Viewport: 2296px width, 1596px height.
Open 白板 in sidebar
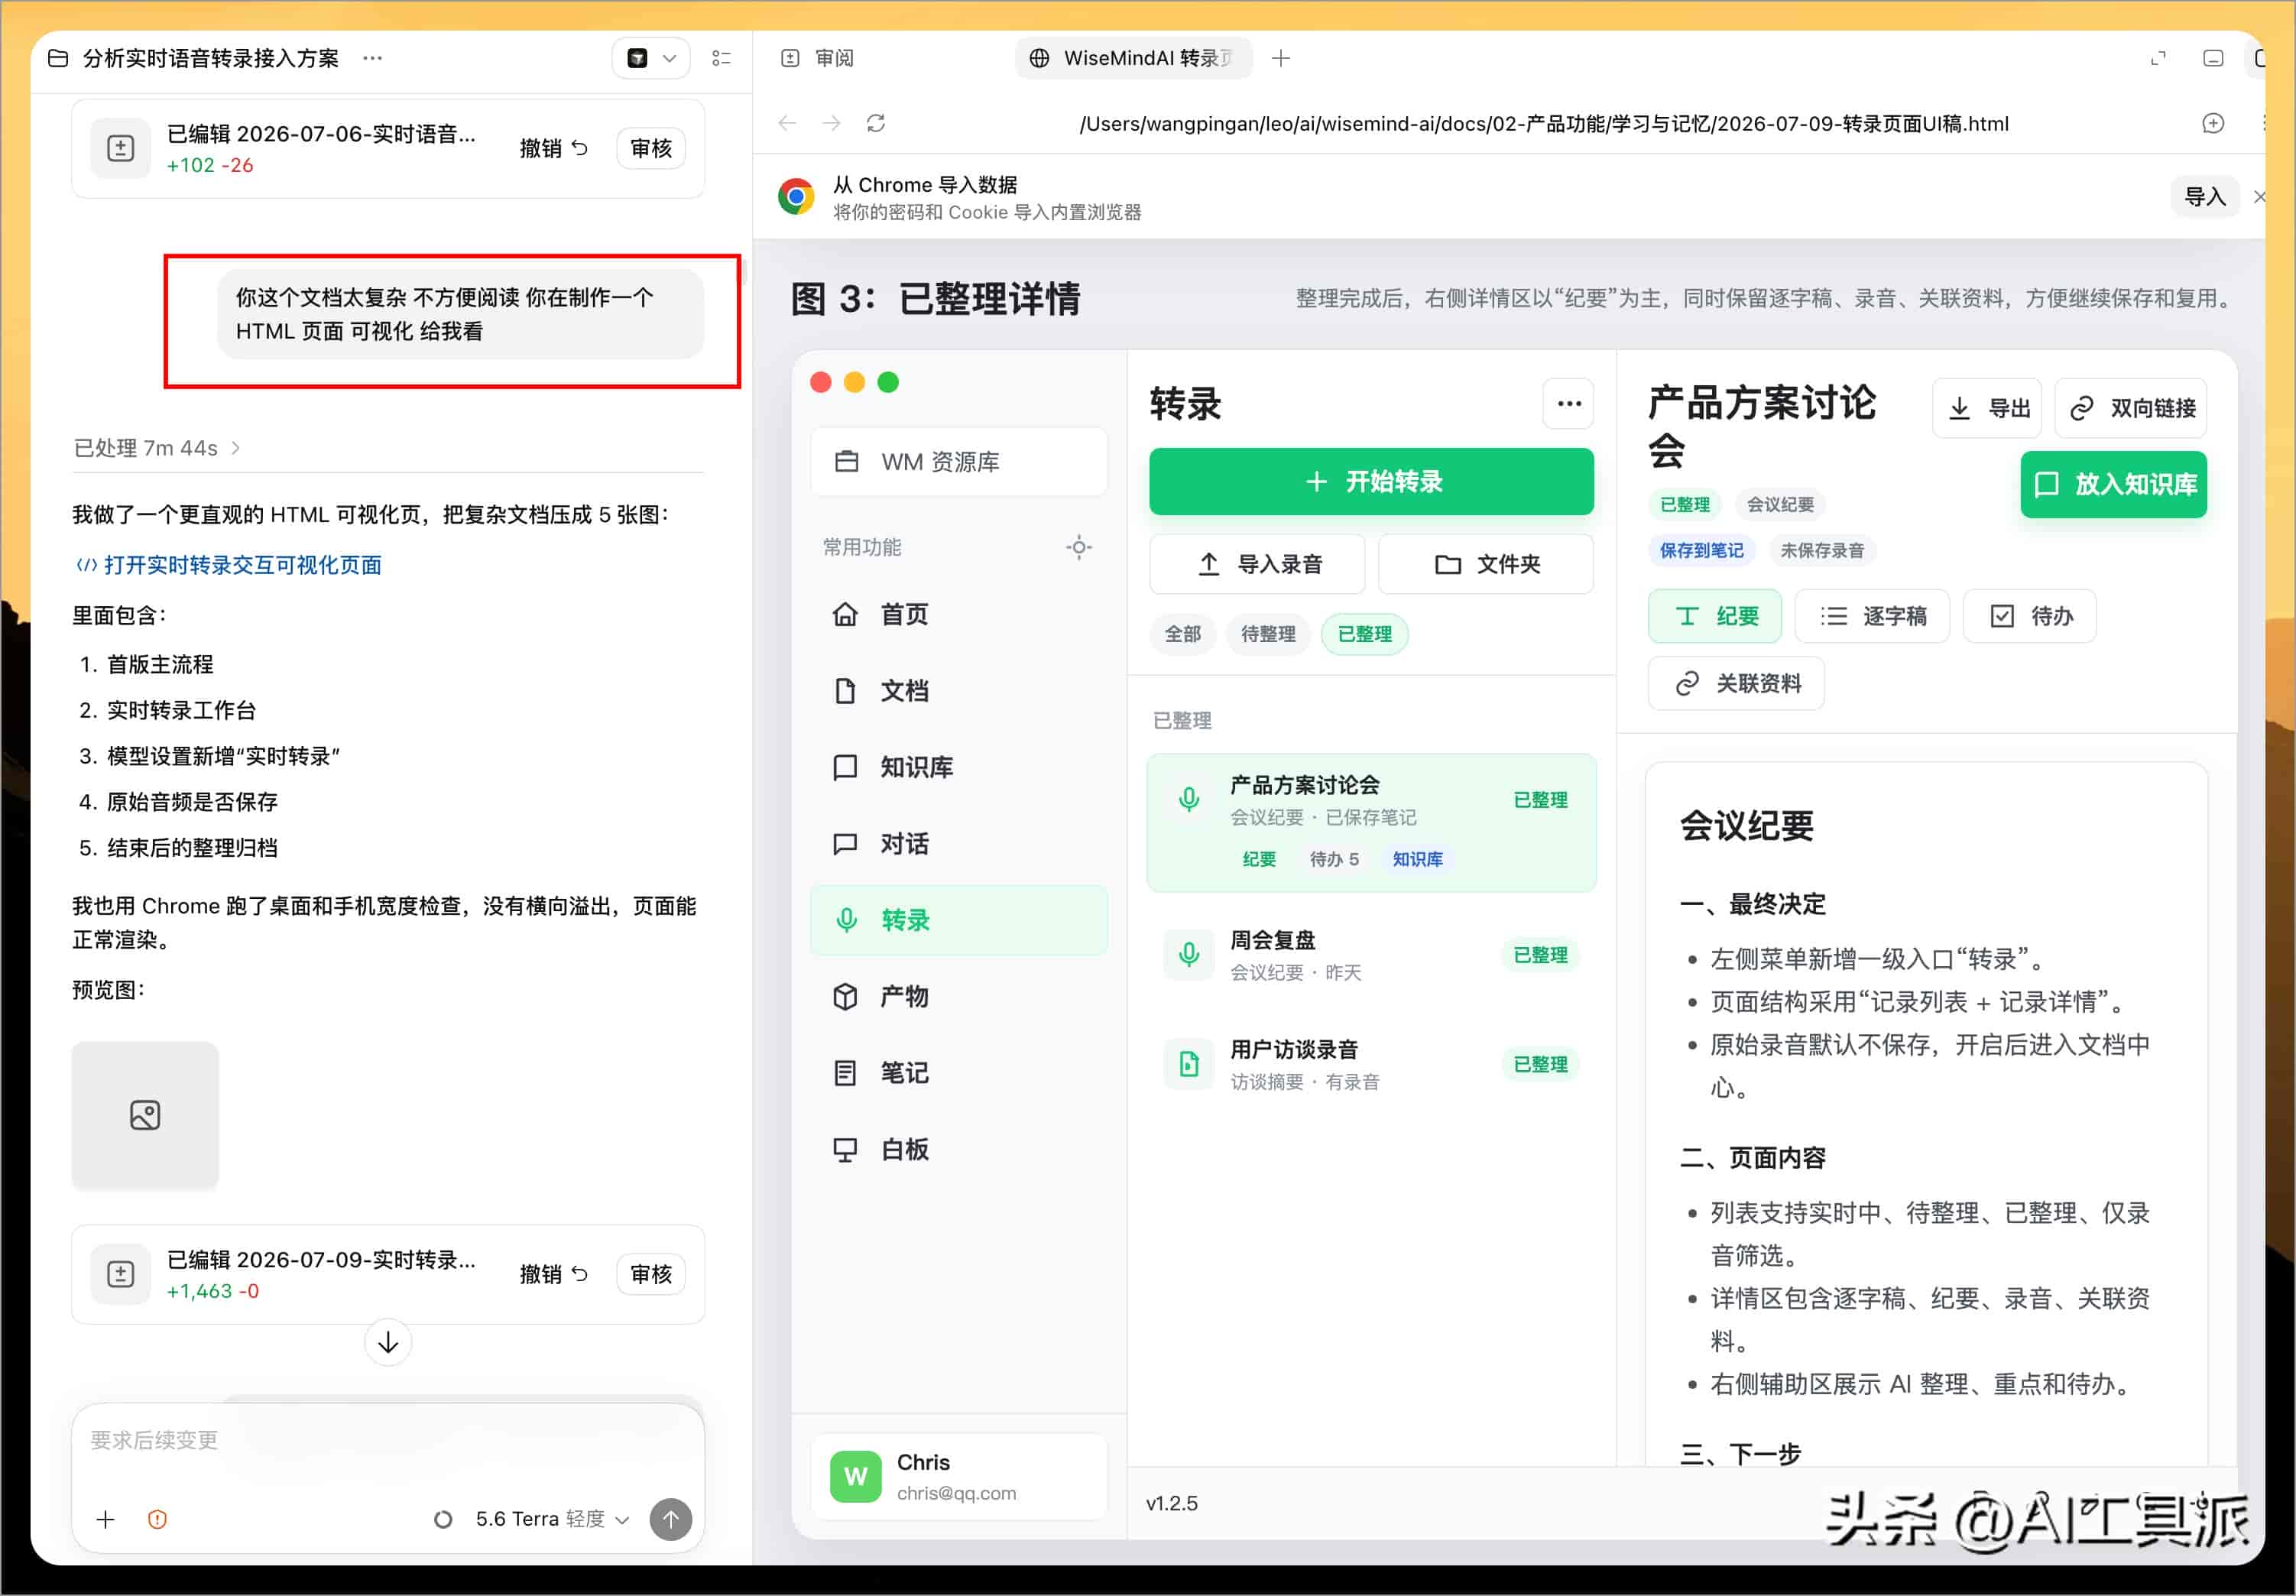(958, 1150)
